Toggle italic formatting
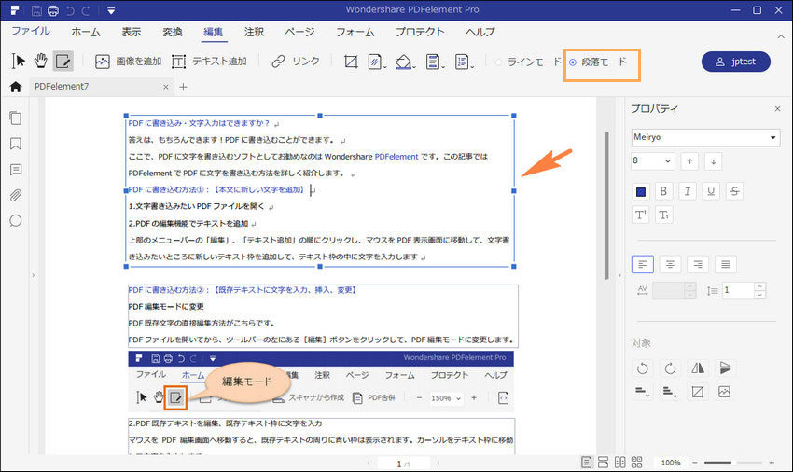Image resolution: width=793 pixels, height=472 pixels. [688, 191]
